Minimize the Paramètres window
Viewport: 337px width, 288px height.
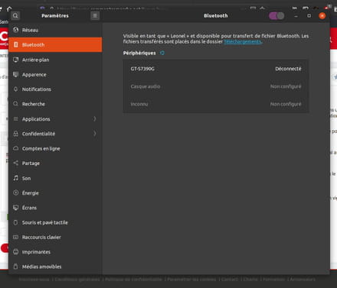point(296,16)
